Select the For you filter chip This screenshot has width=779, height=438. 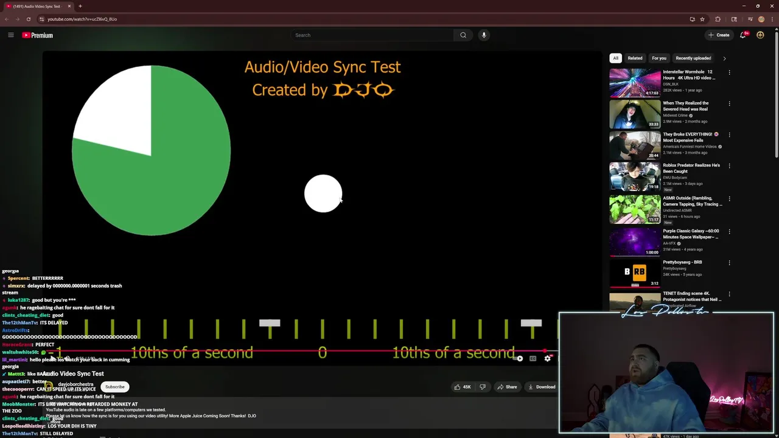click(x=659, y=58)
